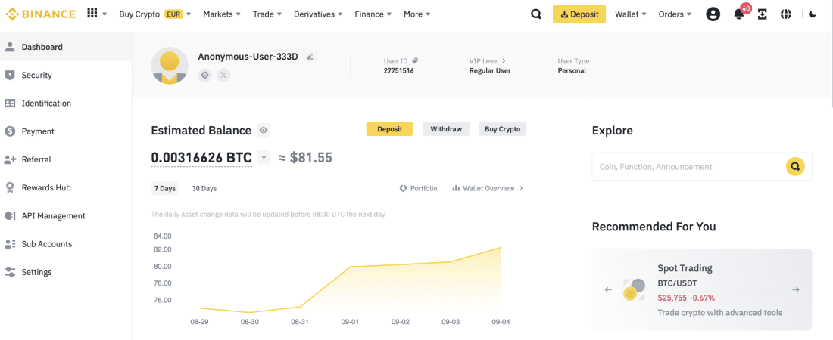This screenshot has height=340, width=833.
Task: Expand the Buy Crypto EUR dropdown
Action: [x=155, y=14]
